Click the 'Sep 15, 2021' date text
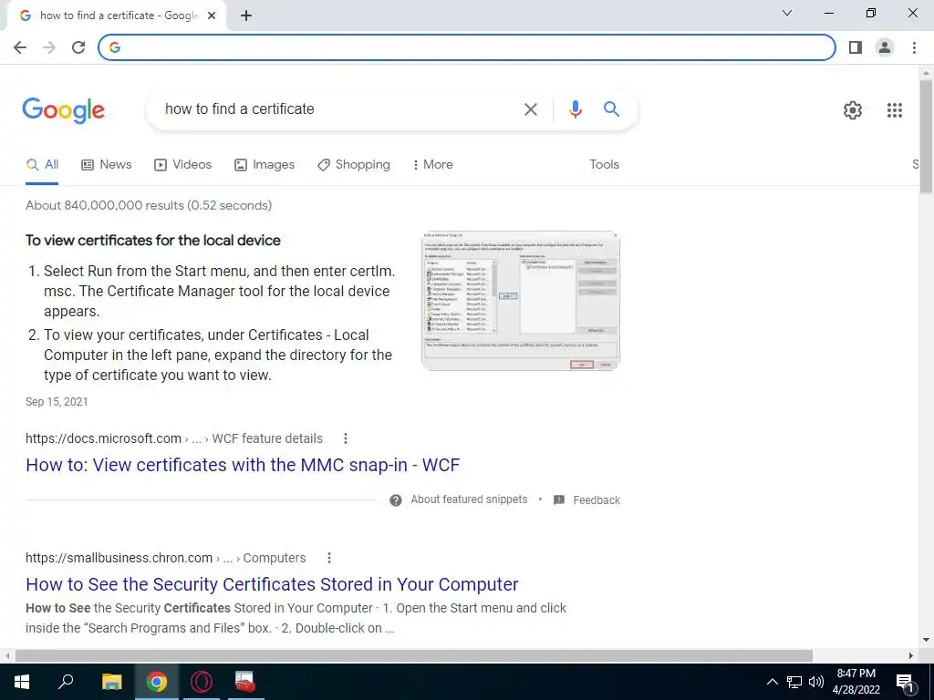Viewport: 934px width, 700px height. point(57,402)
